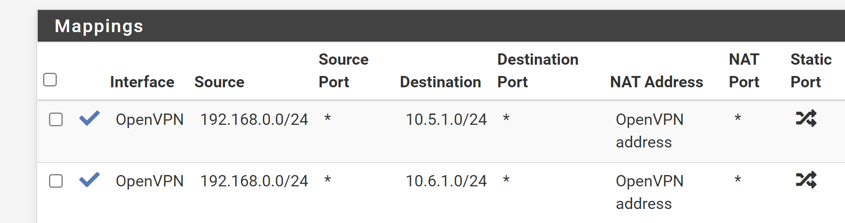Click the shuffle static port icon in the first row

806,118
